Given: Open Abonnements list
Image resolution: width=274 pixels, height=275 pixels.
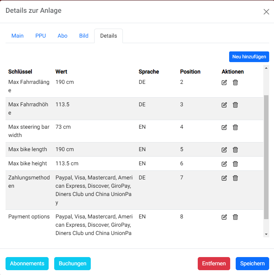Looking at the screenshot, I should (27, 264).
